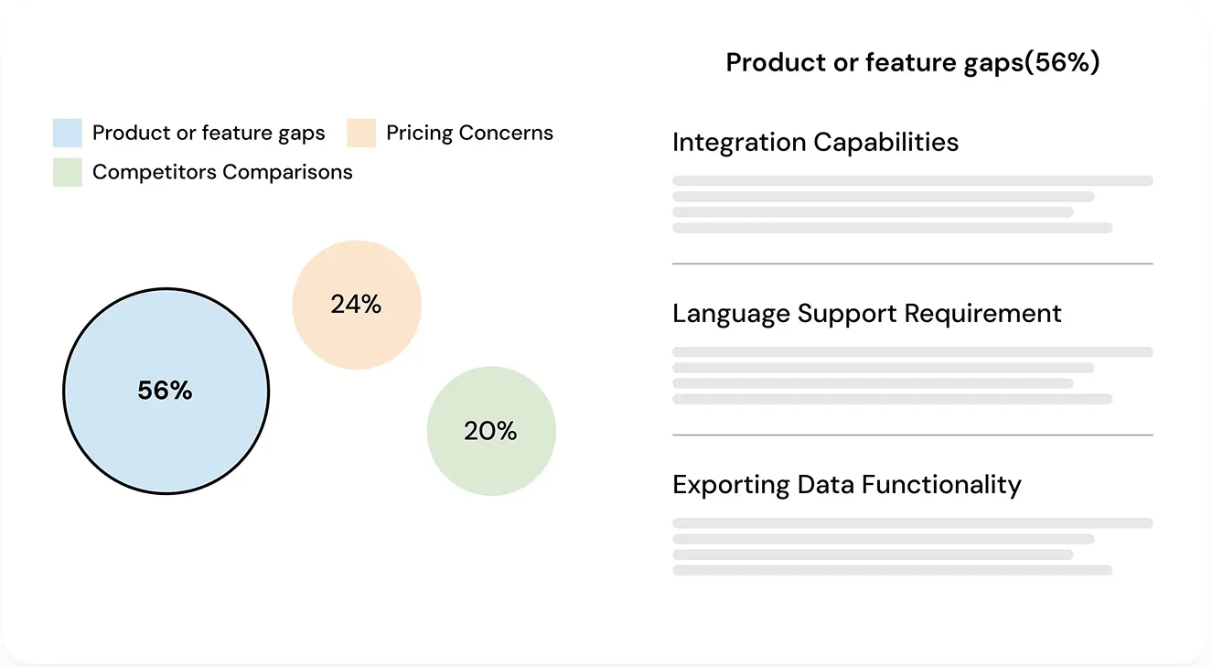Click the divider below Language Support section

click(x=912, y=435)
